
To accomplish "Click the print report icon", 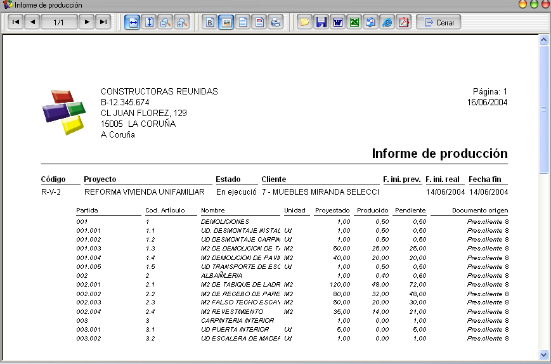I will coord(276,22).
